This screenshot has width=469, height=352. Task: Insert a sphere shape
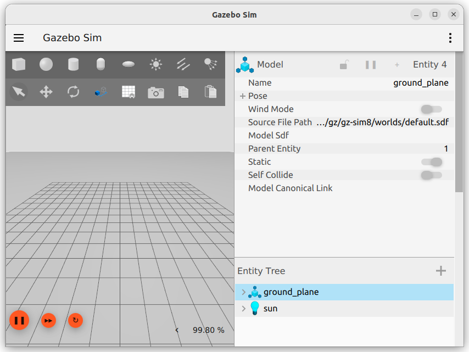tap(46, 65)
